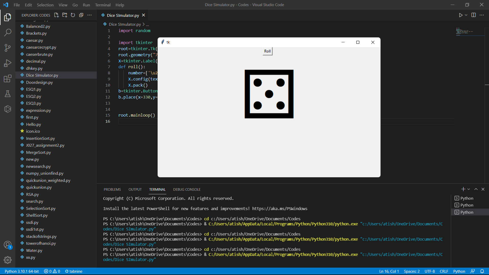The height and width of the screenshot is (275, 489).
Task: Open Run and Debug panel
Action: (x=8, y=63)
